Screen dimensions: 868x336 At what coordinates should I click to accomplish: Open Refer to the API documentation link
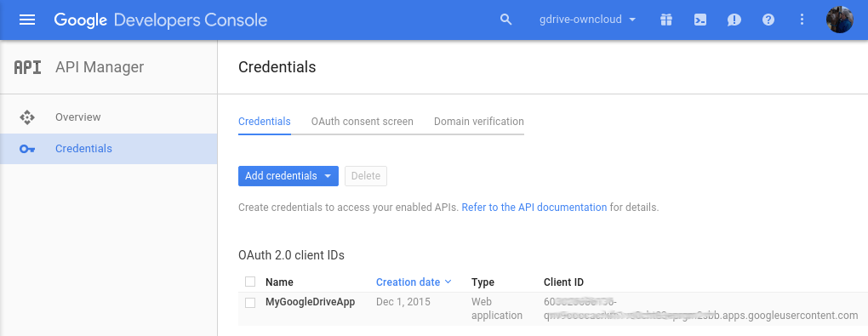coord(534,208)
